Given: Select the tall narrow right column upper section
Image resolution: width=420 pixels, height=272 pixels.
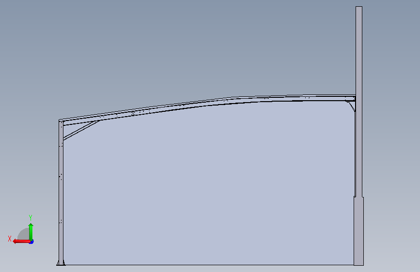Looking at the screenshot, I should (359, 102).
